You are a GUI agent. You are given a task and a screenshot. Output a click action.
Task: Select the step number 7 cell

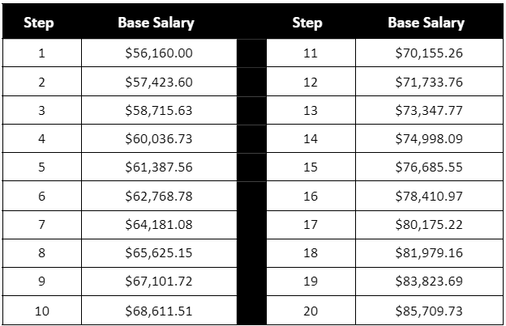click(41, 224)
